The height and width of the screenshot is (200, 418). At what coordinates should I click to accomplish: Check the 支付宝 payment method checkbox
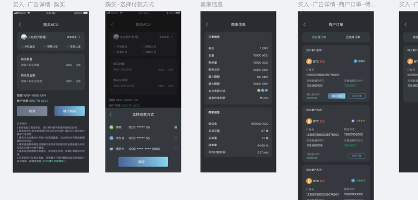[x=176, y=138]
